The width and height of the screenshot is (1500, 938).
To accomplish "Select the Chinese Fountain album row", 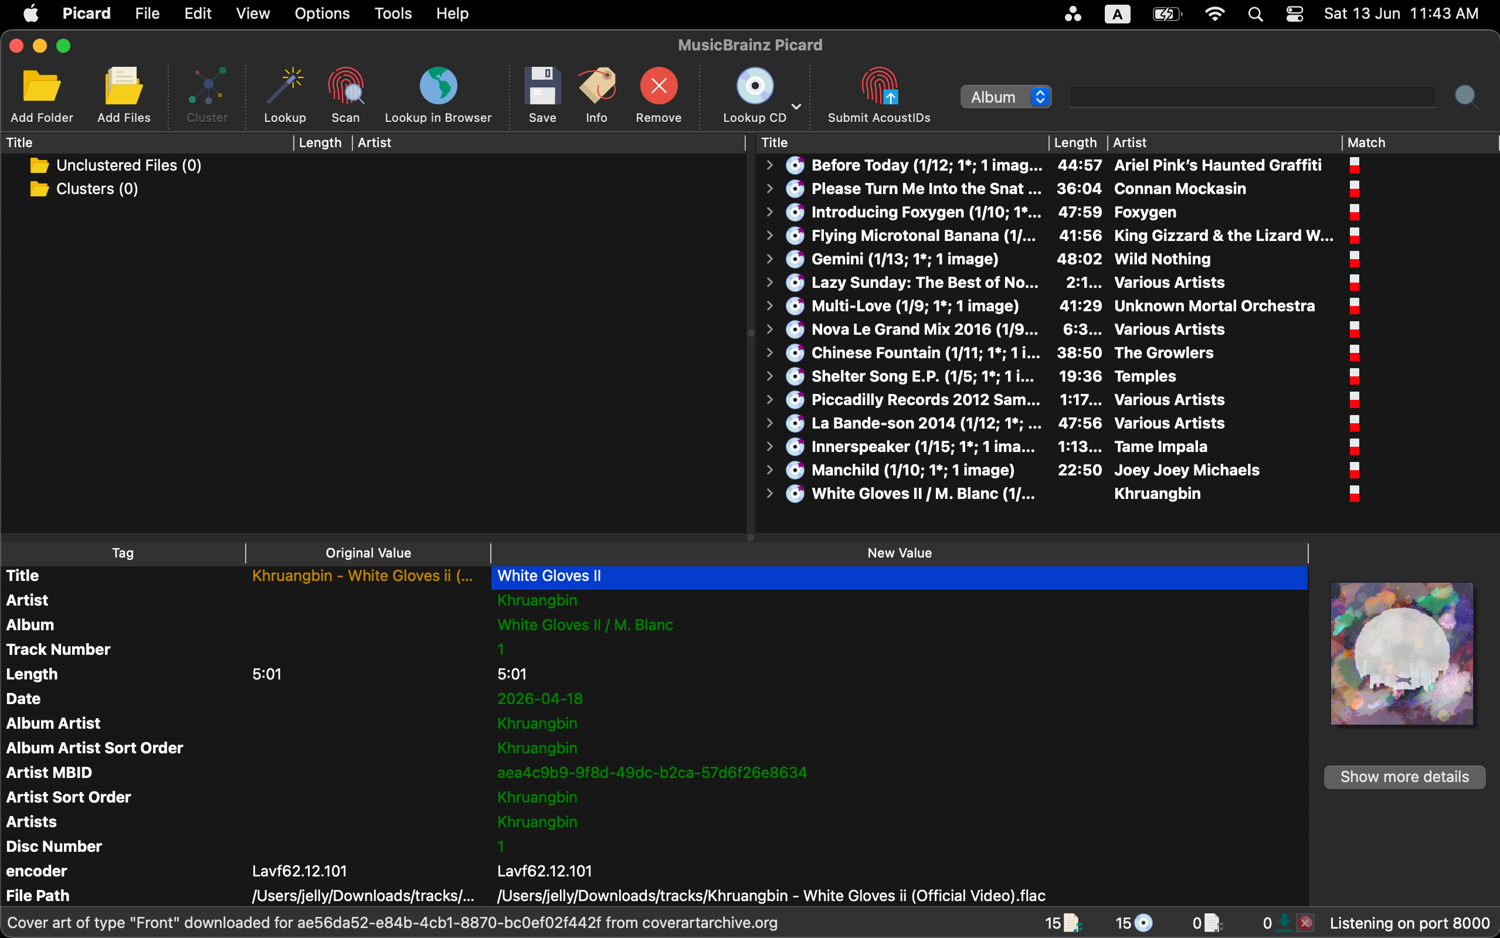I will (1126, 353).
